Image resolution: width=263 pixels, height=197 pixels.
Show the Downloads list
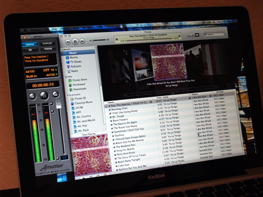pyautogui.click(x=78, y=89)
